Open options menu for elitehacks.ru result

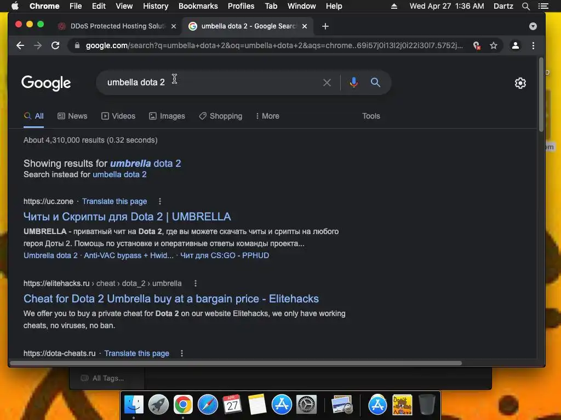click(x=196, y=283)
